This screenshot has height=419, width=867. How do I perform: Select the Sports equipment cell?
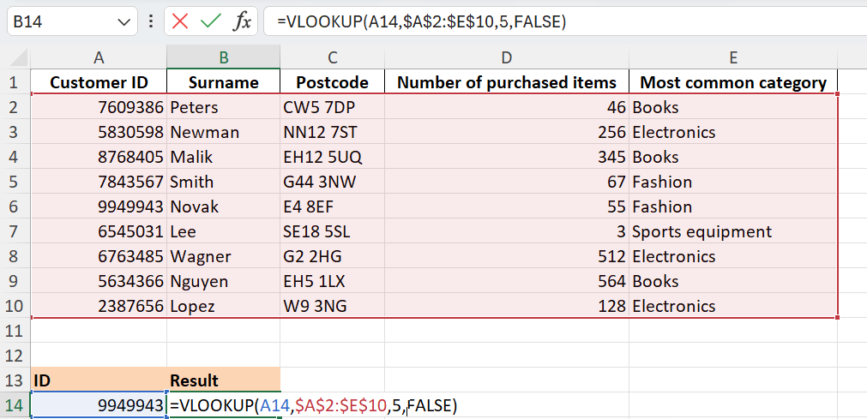tap(733, 232)
